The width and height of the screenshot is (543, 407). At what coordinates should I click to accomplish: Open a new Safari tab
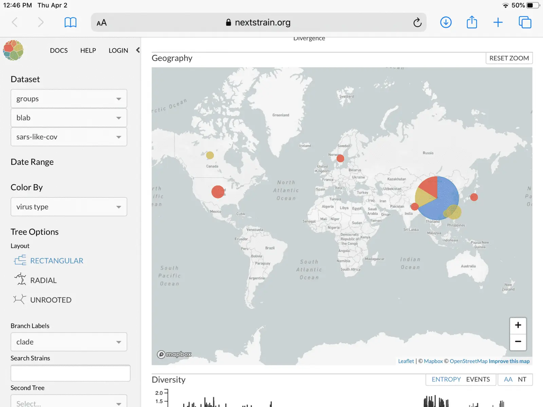click(x=498, y=23)
